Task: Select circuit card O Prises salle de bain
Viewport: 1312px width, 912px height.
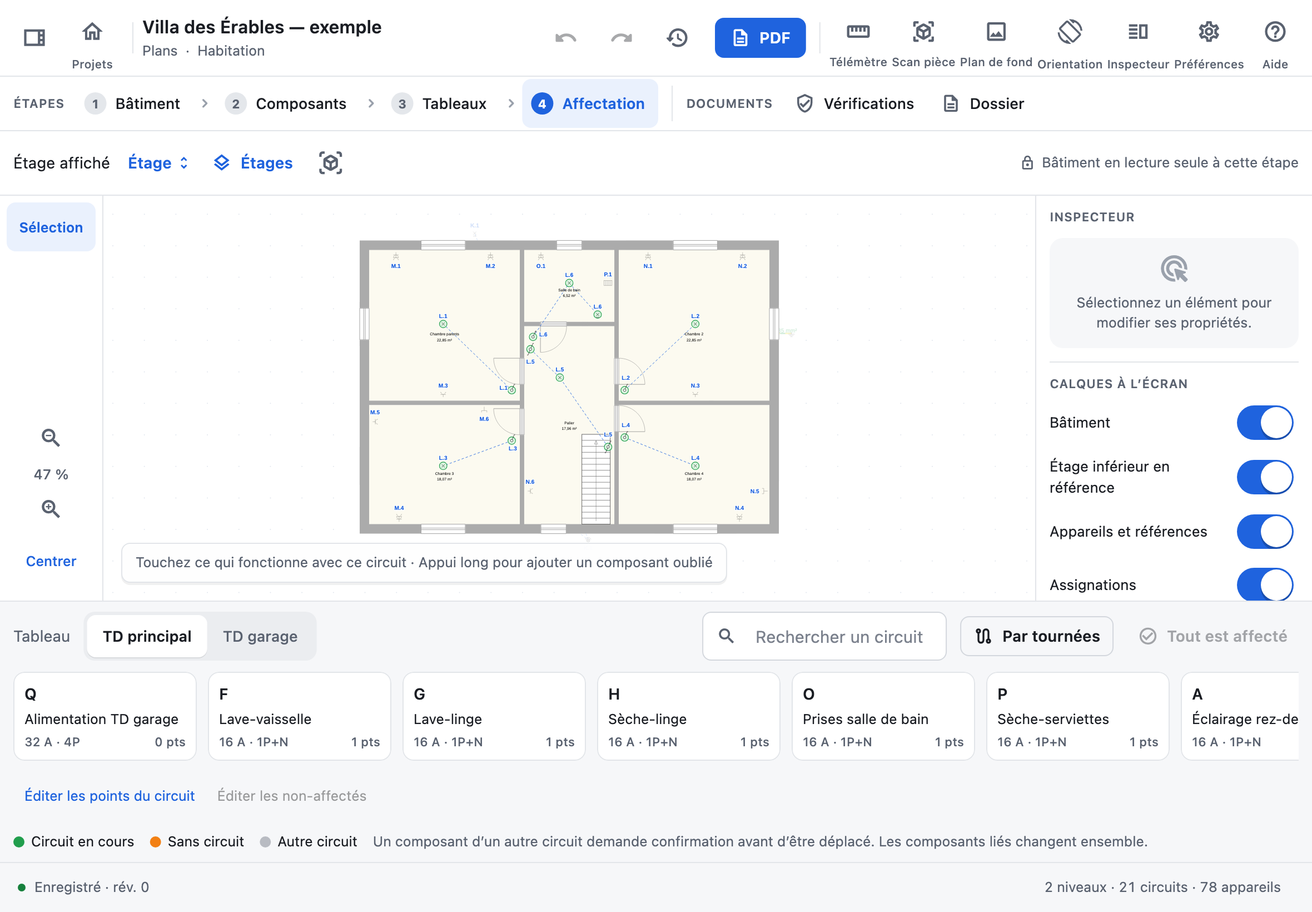Action: 883,717
